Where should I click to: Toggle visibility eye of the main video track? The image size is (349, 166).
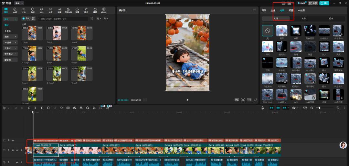pos(13,150)
